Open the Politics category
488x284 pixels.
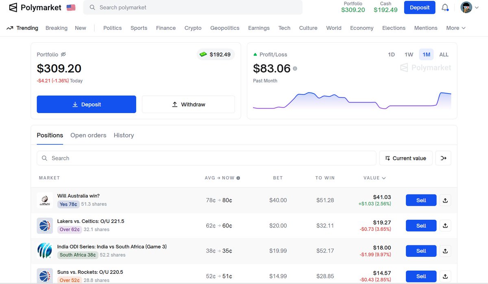point(113,28)
